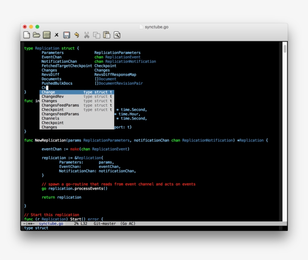Screen dimensions: 308x260
Task: Start a search with the magnifier icon
Action: pos(117,35)
